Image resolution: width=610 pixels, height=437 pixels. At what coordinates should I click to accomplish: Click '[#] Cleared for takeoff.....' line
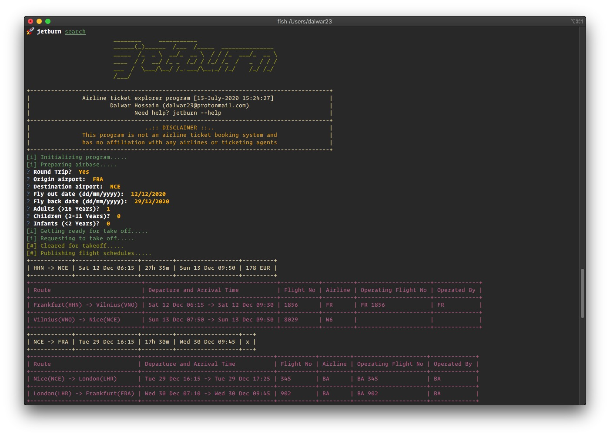pos(75,246)
